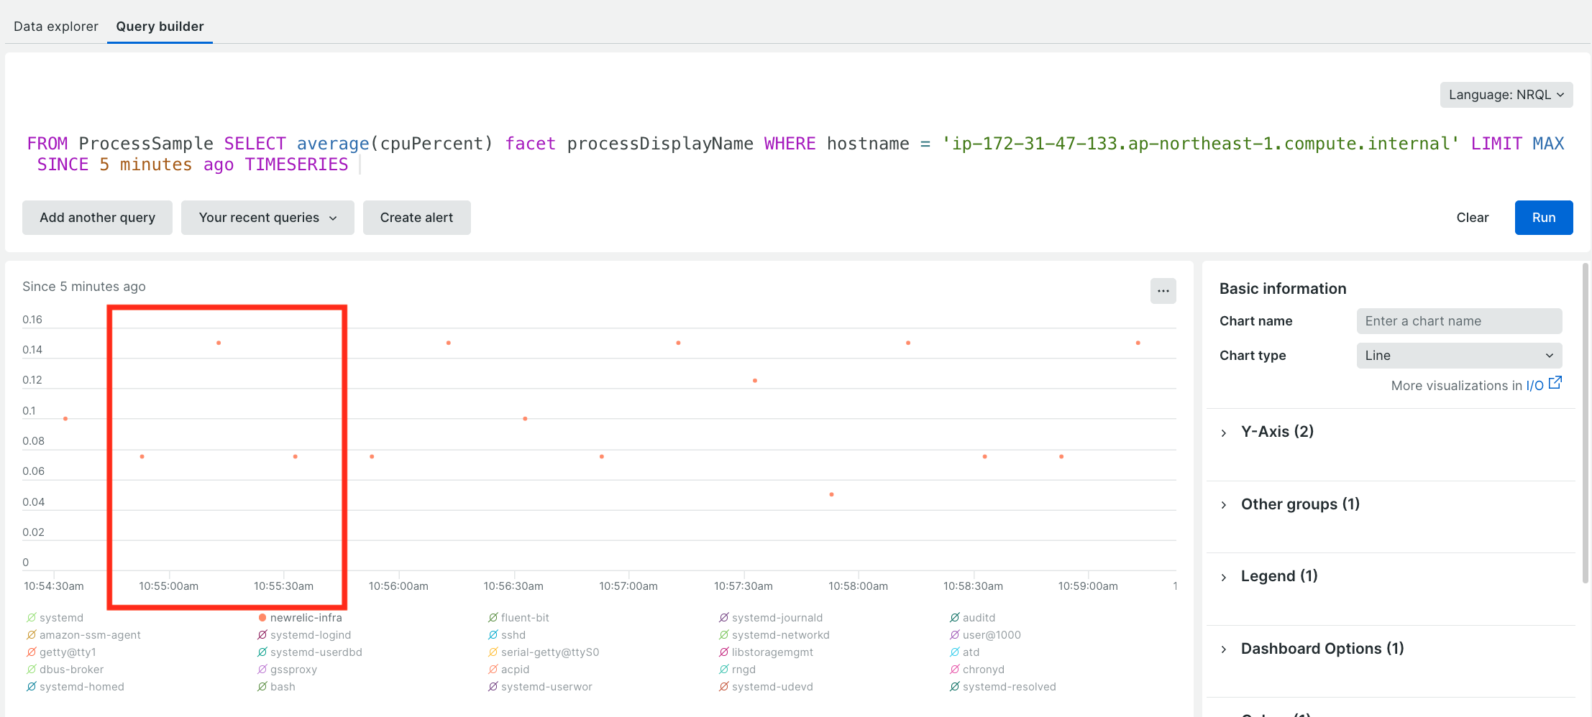The image size is (1592, 717).
Task: Show the bash series in legend
Action: click(x=277, y=687)
